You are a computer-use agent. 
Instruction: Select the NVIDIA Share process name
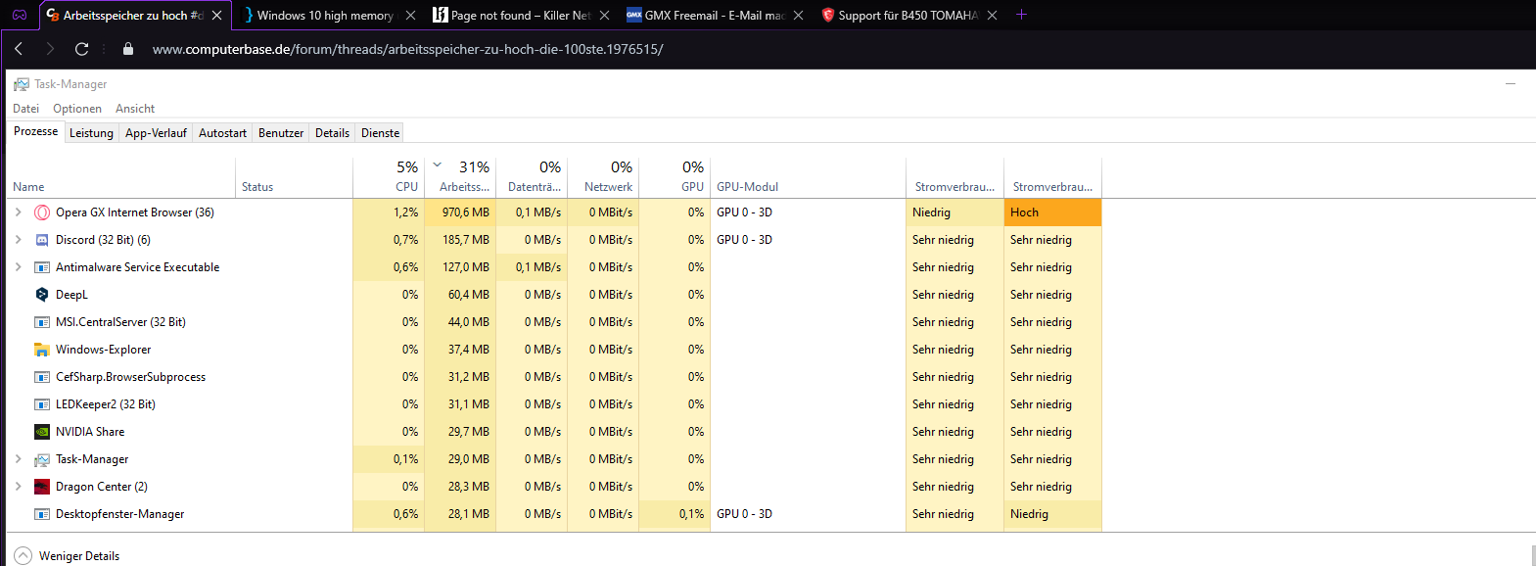point(90,432)
